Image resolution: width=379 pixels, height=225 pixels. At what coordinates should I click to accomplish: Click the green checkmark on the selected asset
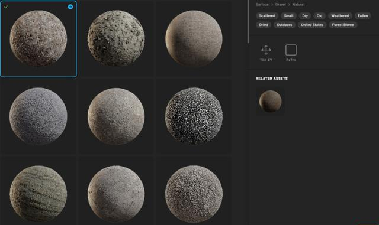(6, 6)
